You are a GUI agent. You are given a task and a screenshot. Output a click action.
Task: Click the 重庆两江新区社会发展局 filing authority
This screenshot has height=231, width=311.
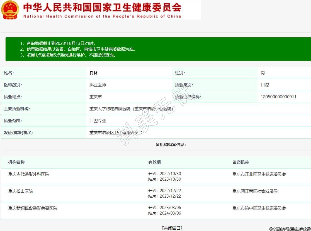coord(255,191)
